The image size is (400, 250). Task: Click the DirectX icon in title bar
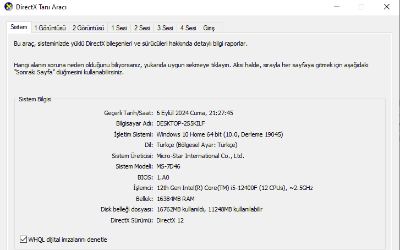click(8, 7)
